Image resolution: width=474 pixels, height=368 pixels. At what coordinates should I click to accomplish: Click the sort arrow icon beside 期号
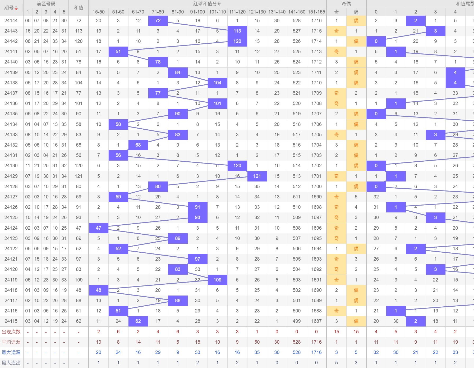coord(16,8)
